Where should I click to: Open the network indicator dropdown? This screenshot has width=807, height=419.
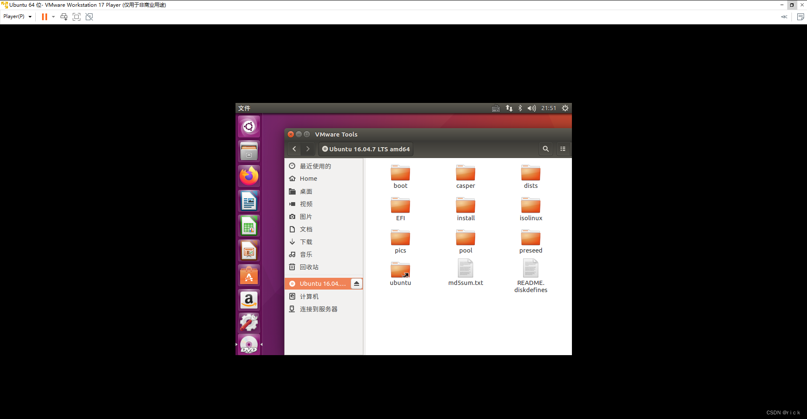point(509,108)
